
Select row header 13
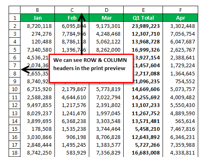[15, 113]
